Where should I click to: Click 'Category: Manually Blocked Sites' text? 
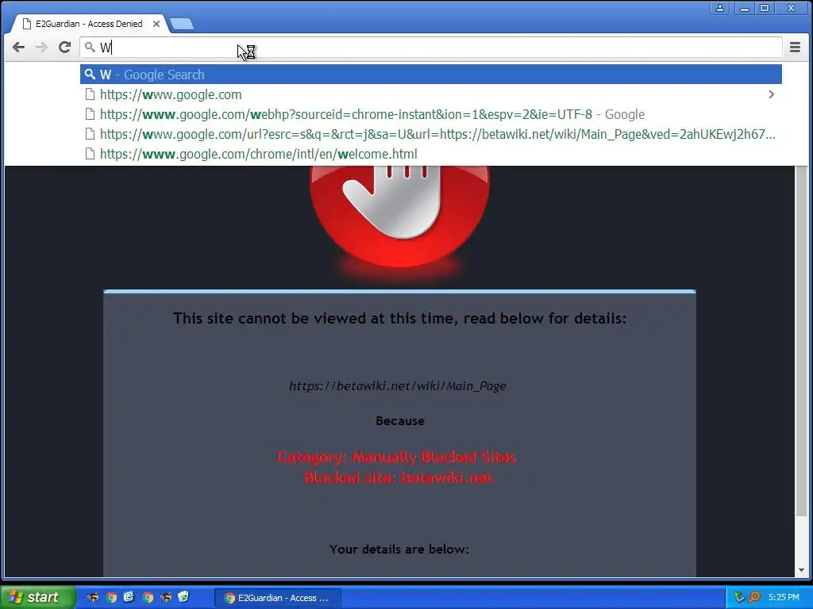(397, 457)
